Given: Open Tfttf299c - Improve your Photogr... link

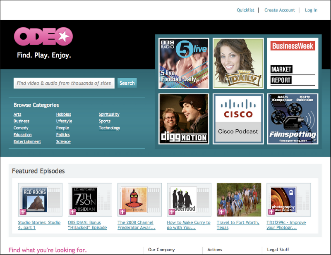Looking at the screenshot, I should pos(286,225).
